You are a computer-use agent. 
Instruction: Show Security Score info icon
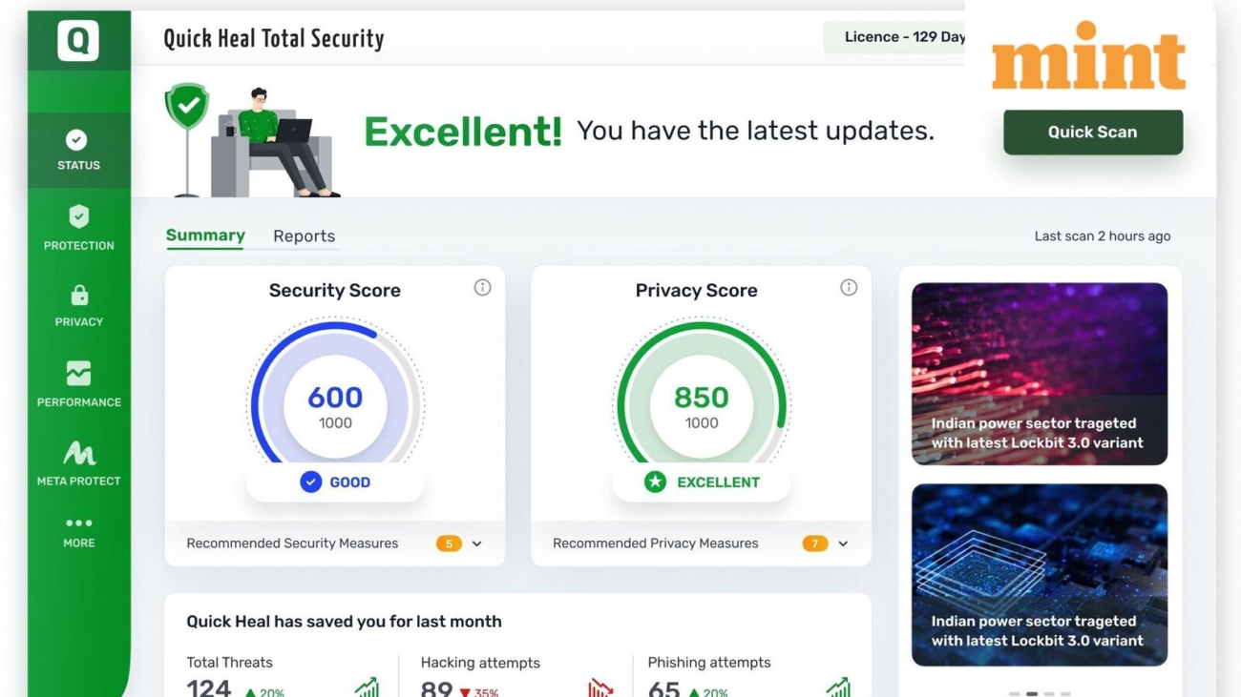tap(482, 287)
